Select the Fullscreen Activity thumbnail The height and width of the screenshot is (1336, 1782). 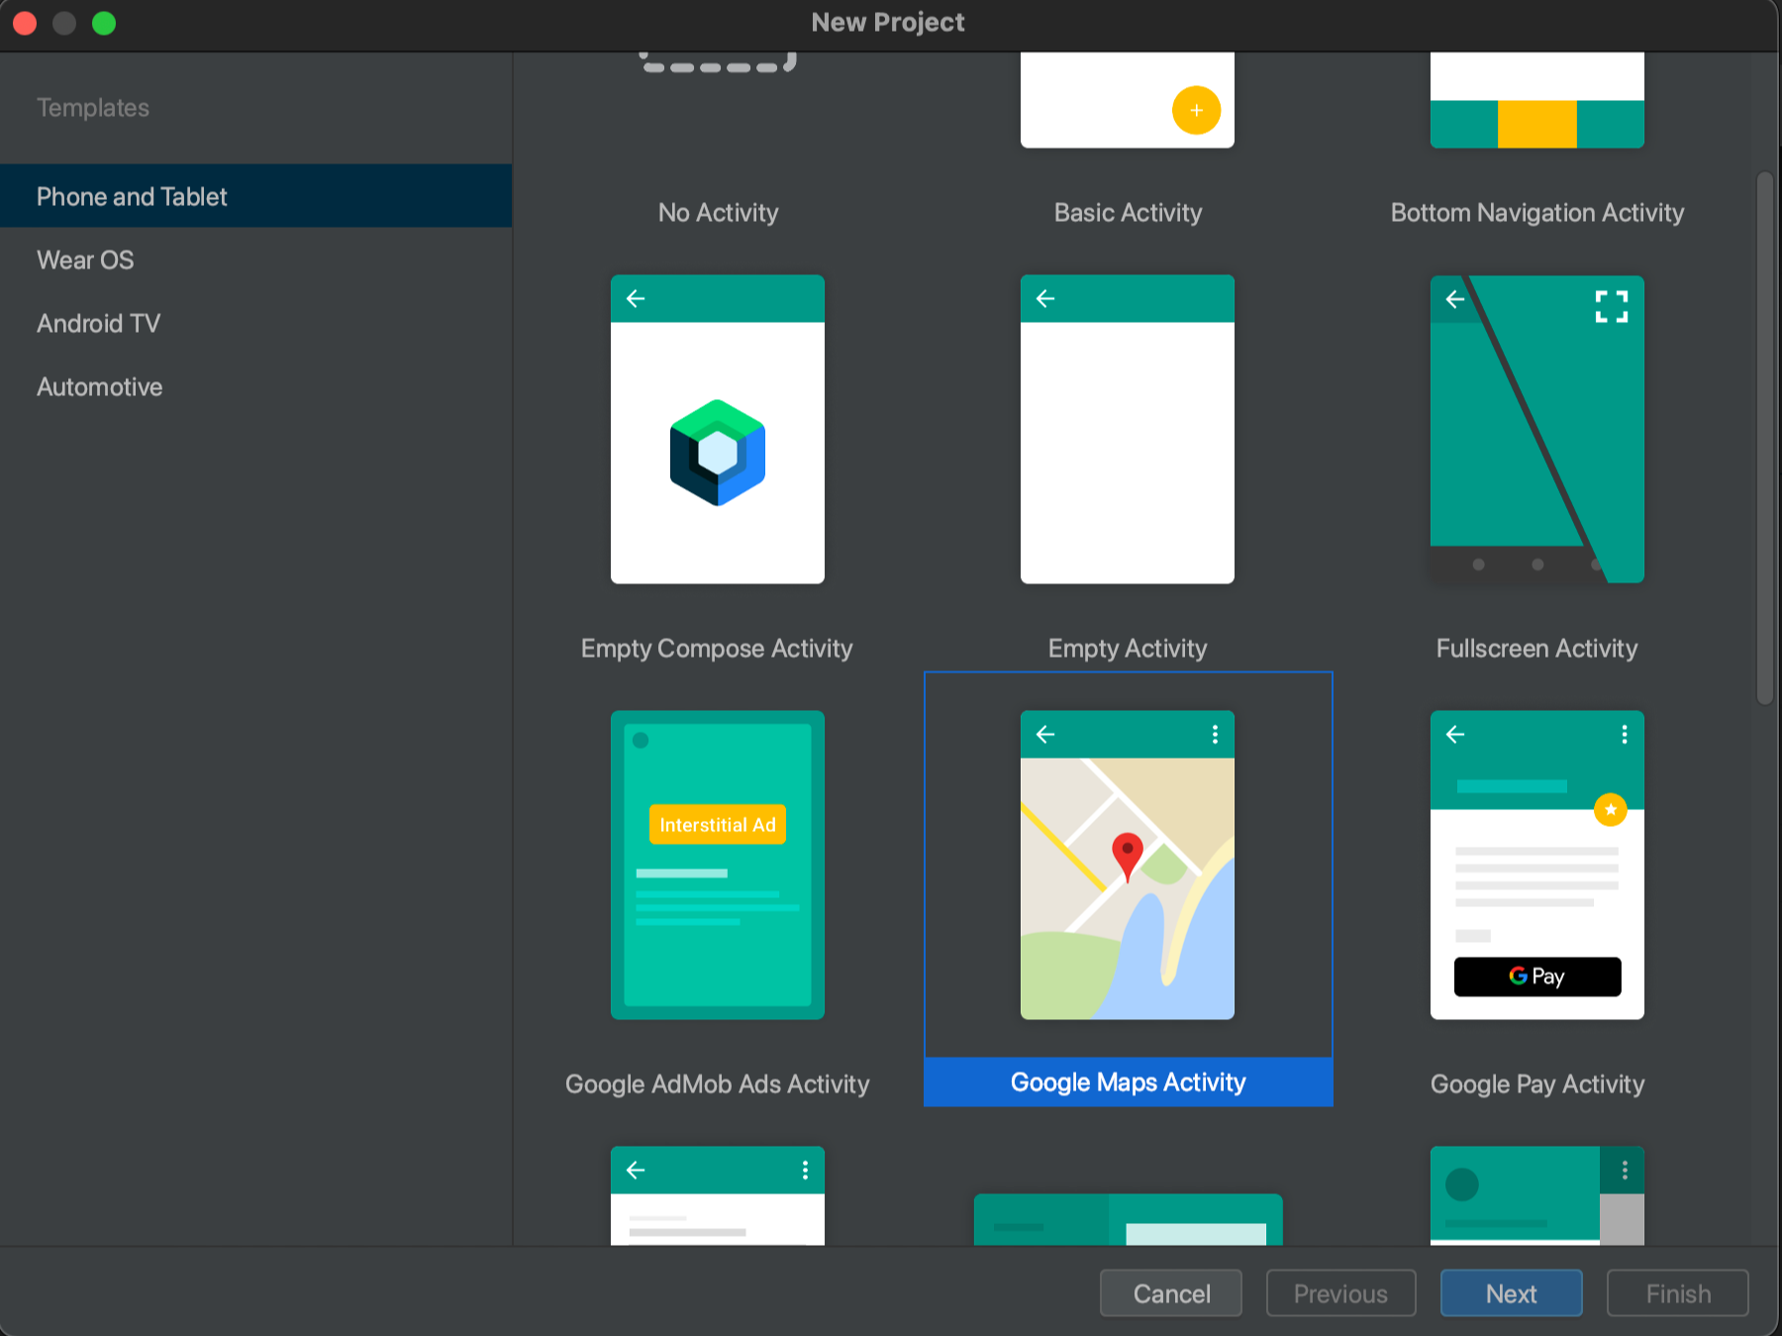coord(1537,429)
